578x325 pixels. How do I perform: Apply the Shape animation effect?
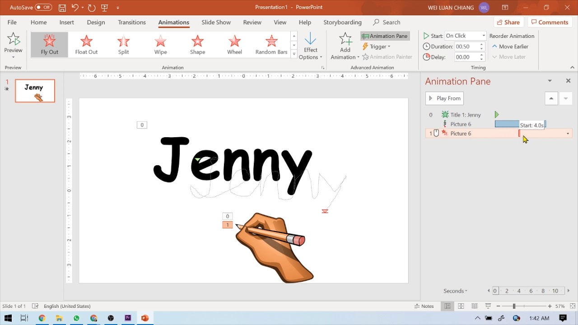pyautogui.click(x=197, y=44)
